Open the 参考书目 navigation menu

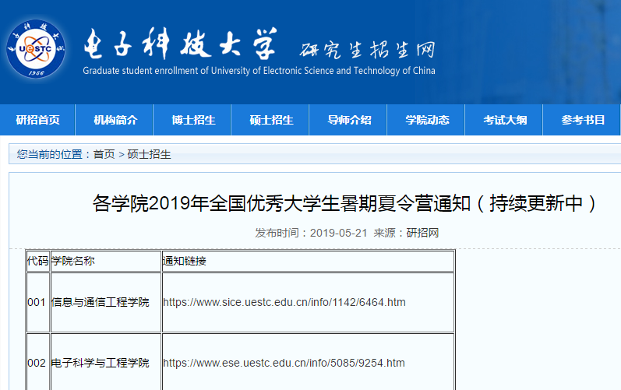(583, 120)
